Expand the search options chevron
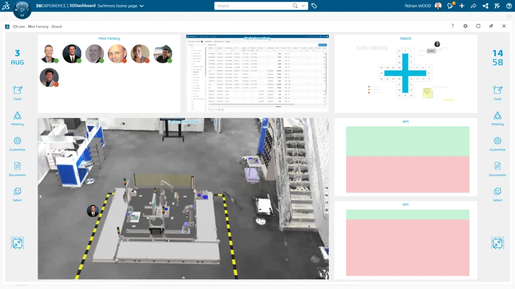Viewport: 515px width, 289px height. (303, 6)
